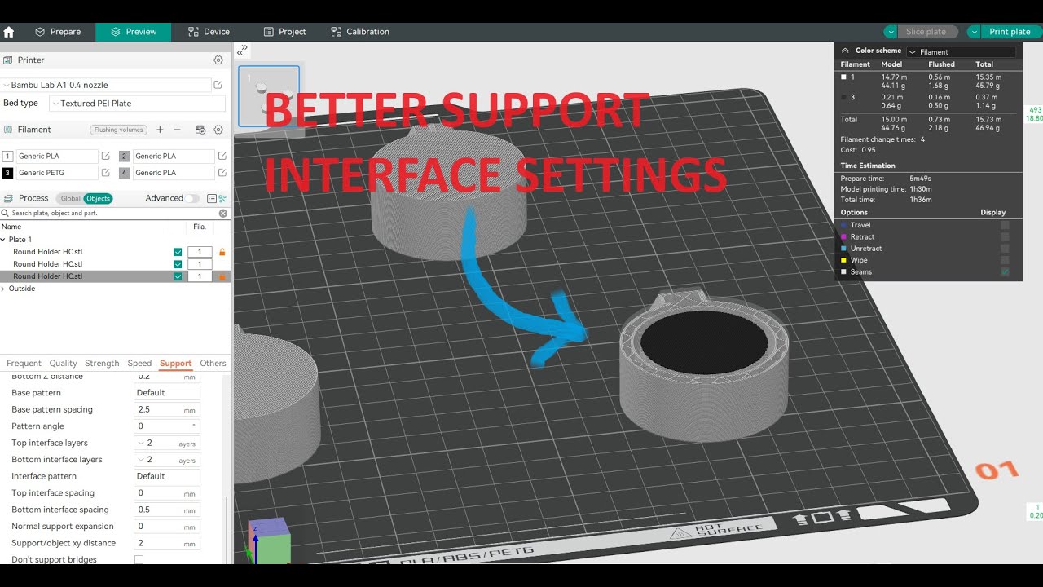Edit filament 1 Generic PLA preset
The image size is (1043, 587).
coord(106,156)
